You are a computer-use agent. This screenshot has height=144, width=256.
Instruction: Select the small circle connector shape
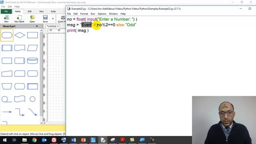[32, 99]
